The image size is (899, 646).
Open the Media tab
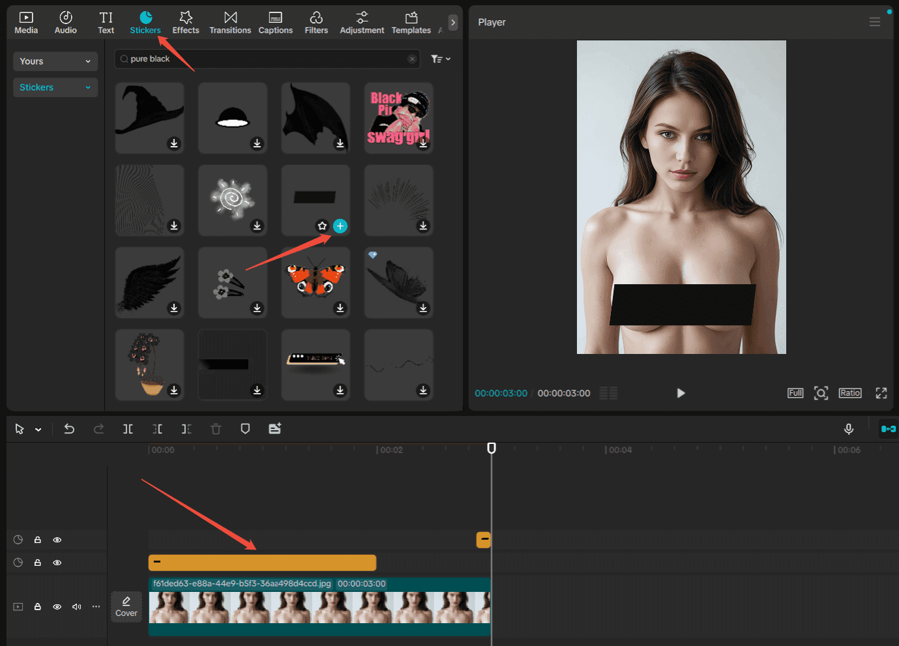pos(26,22)
